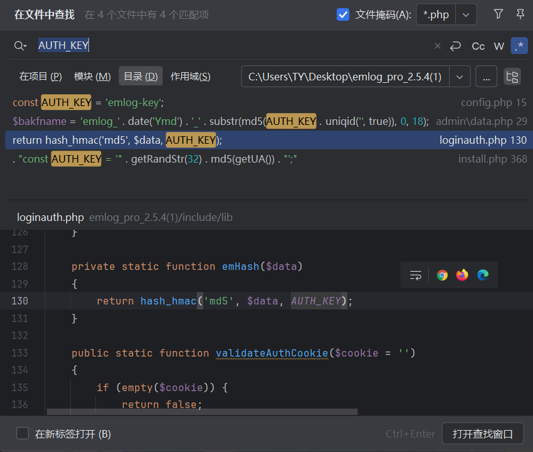Toggle whole words (W) option
The height and width of the screenshot is (452, 533).
pyautogui.click(x=499, y=46)
